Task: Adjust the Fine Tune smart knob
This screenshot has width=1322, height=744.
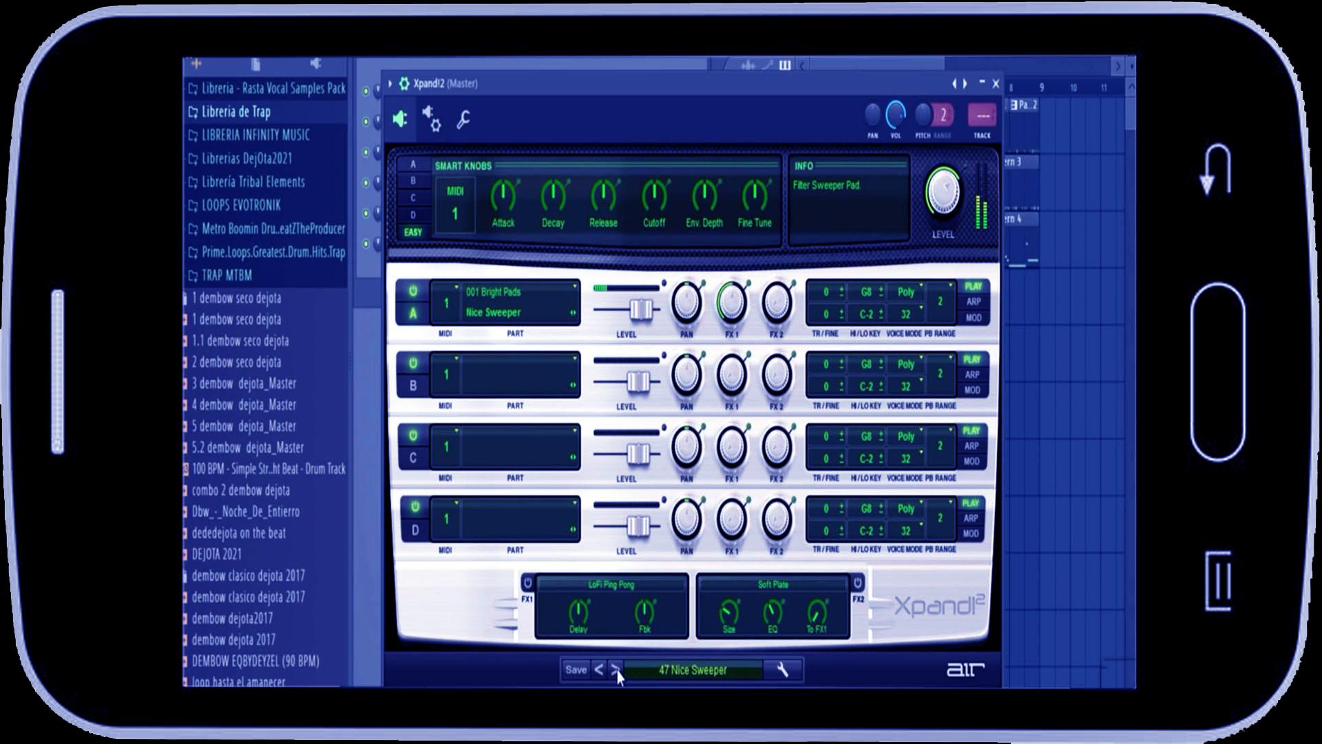Action: (755, 196)
